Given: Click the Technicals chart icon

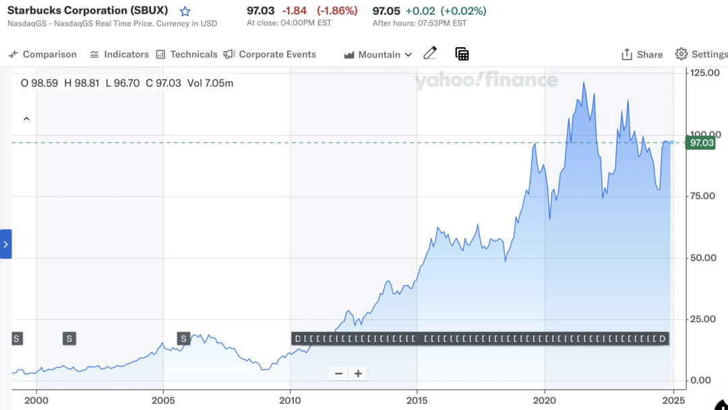Looking at the screenshot, I should 160,55.
